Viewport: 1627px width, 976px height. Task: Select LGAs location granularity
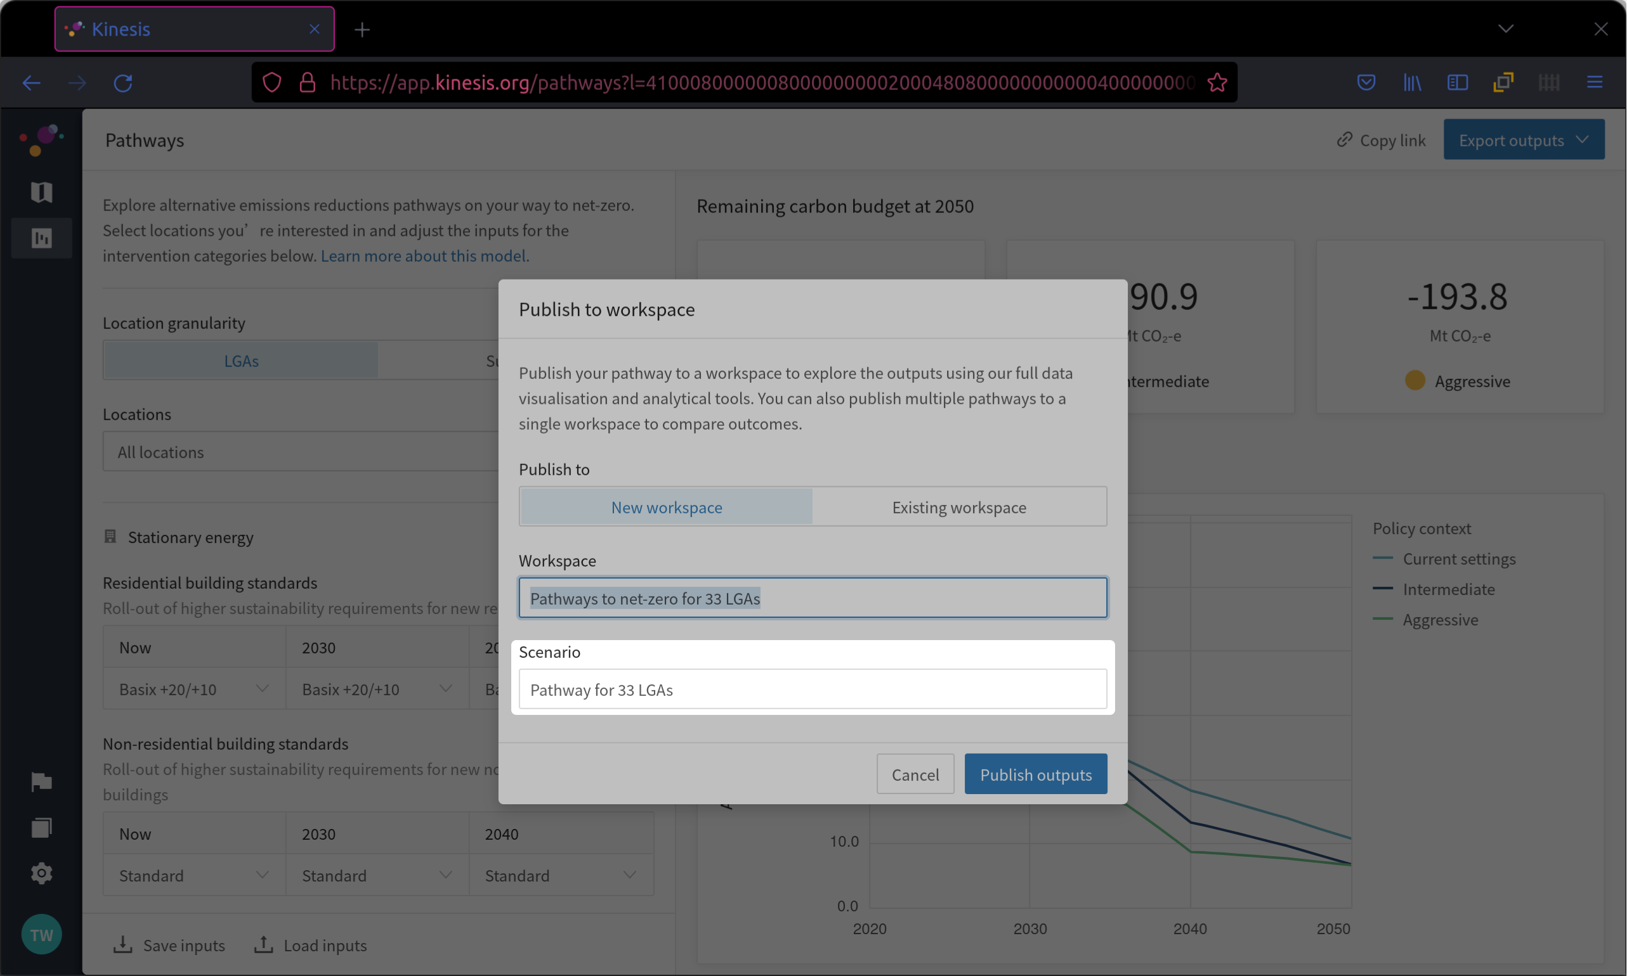[241, 361]
